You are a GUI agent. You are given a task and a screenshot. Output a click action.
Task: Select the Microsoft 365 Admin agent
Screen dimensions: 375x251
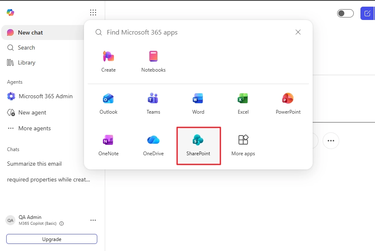click(40, 96)
